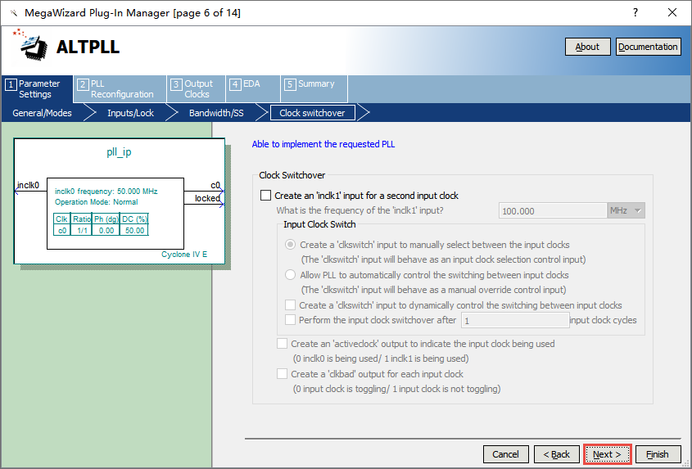The image size is (692, 469).
Task: Click the 1/1 ratio table cell
Action: tap(82, 230)
